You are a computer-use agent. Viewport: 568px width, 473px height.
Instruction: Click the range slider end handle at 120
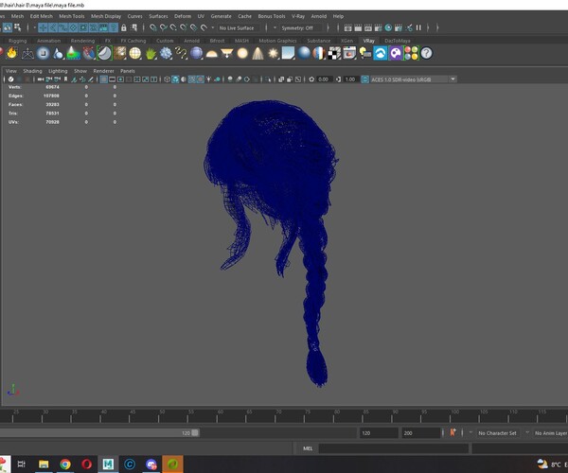click(x=195, y=433)
